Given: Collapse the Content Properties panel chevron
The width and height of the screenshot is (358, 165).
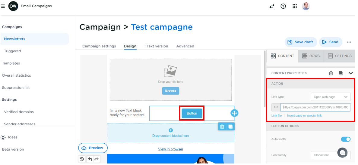Looking at the screenshot, I should point(351,73).
